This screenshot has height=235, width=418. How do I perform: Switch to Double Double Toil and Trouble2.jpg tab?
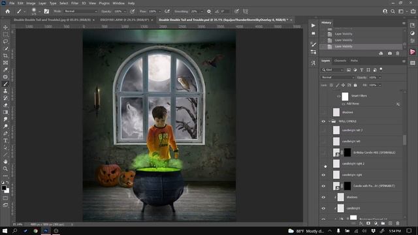(52, 20)
